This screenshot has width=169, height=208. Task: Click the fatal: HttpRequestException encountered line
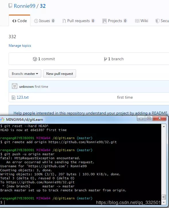tap(40, 158)
